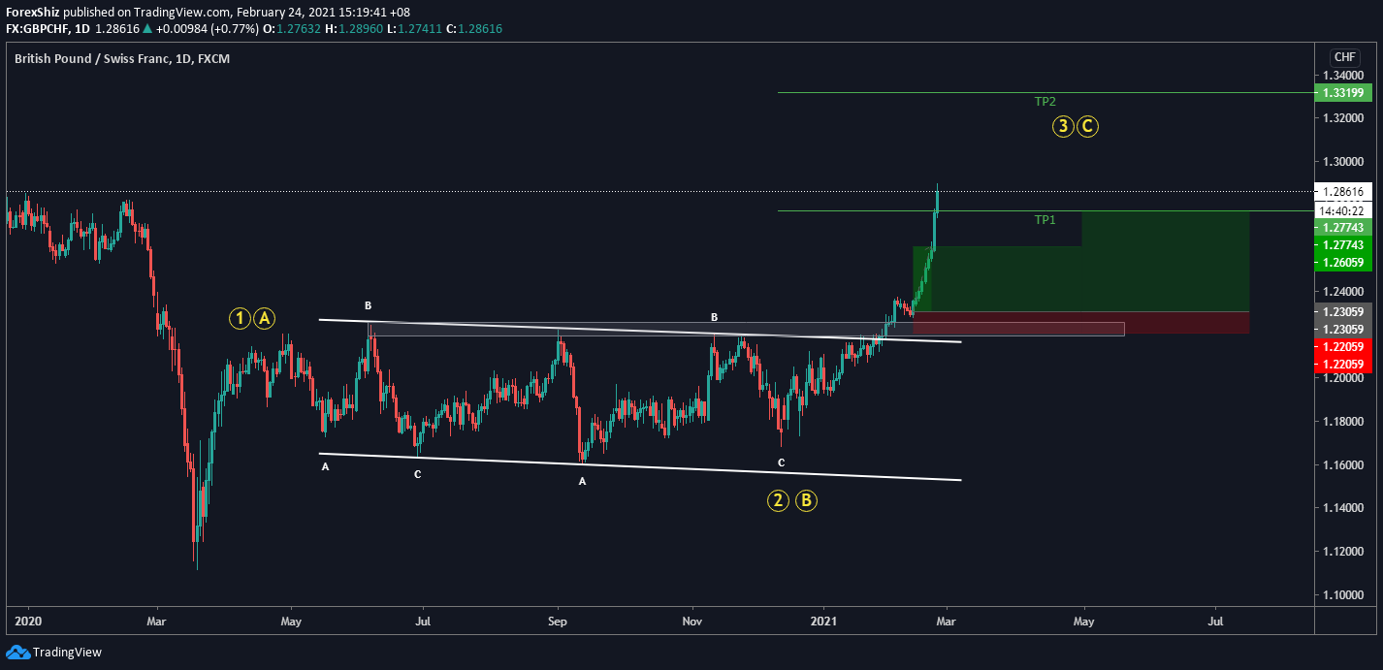The image size is (1383, 670).
Task: Open the CHF currency selector on price axis
Action: coord(1345,57)
